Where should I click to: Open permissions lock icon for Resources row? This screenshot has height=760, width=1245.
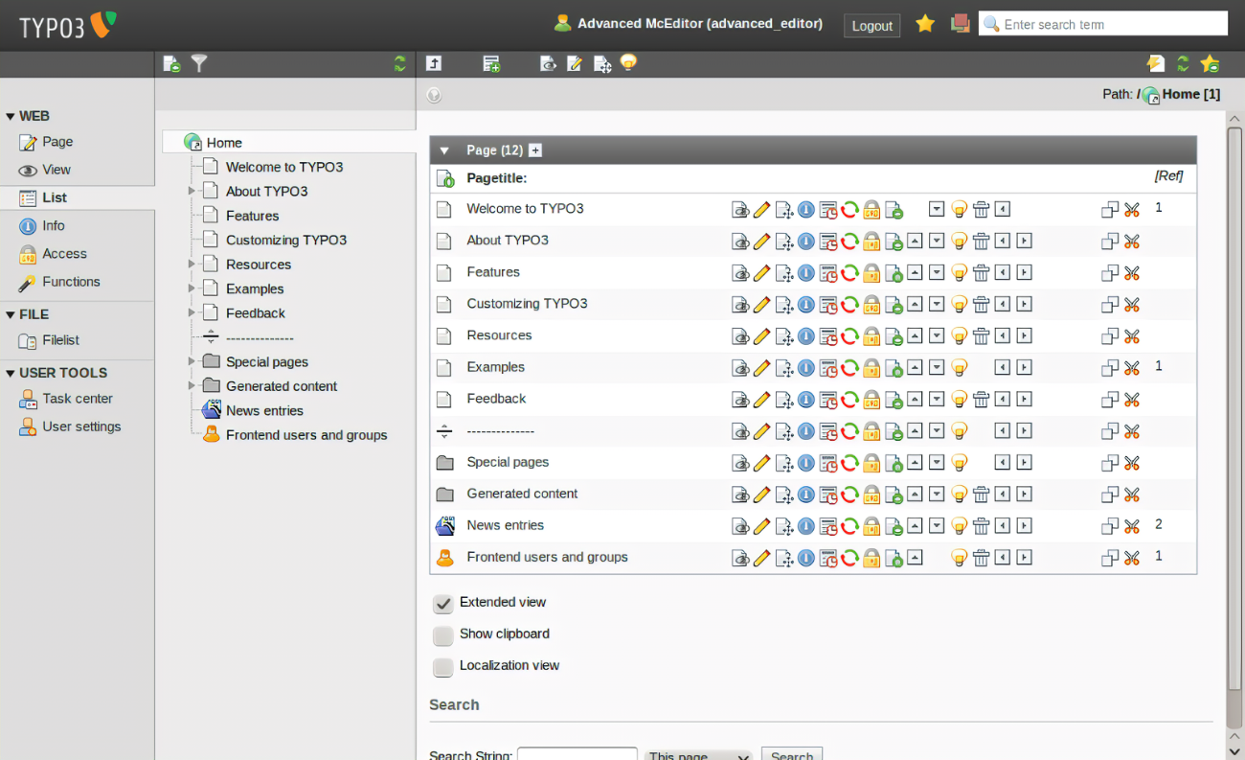871,336
